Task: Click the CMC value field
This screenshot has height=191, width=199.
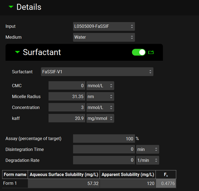Action: coord(67,86)
